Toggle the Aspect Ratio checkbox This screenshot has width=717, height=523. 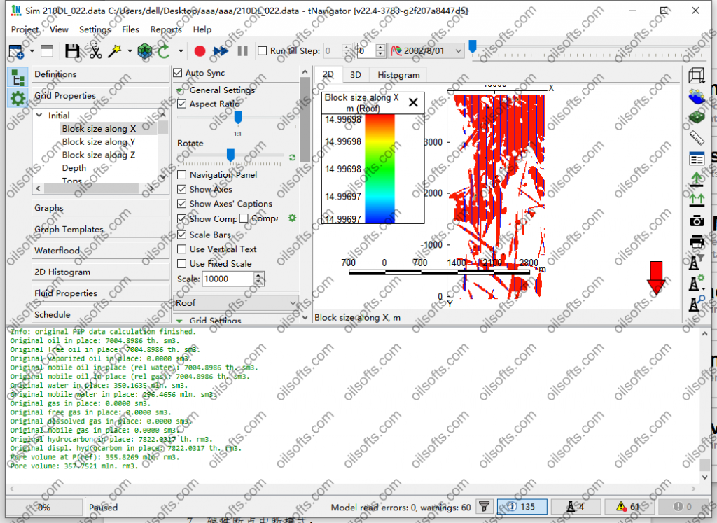coord(181,104)
